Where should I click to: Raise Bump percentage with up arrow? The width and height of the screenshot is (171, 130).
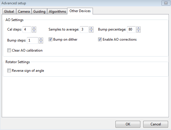pos(139,28)
